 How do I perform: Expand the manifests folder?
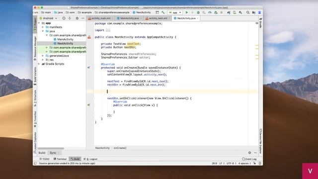click(43, 27)
